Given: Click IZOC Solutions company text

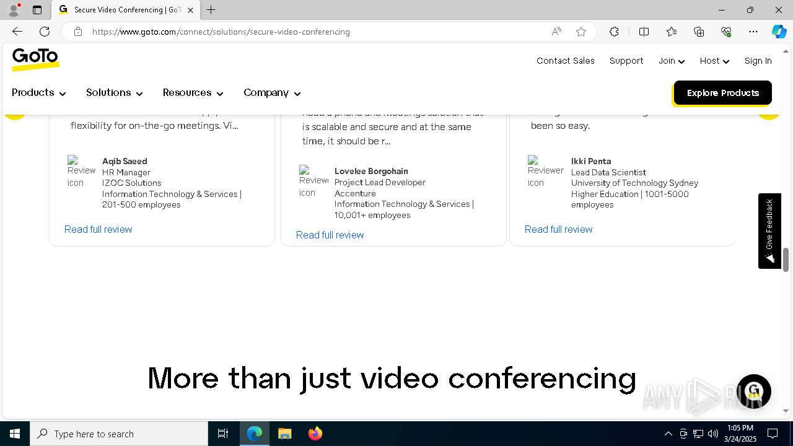Looking at the screenshot, I should click(x=131, y=183).
